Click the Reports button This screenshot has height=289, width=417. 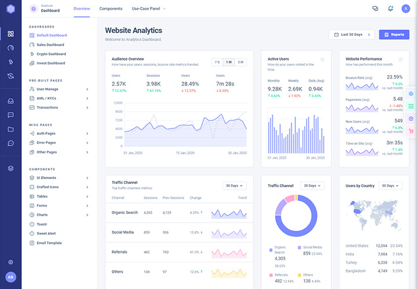coord(394,35)
